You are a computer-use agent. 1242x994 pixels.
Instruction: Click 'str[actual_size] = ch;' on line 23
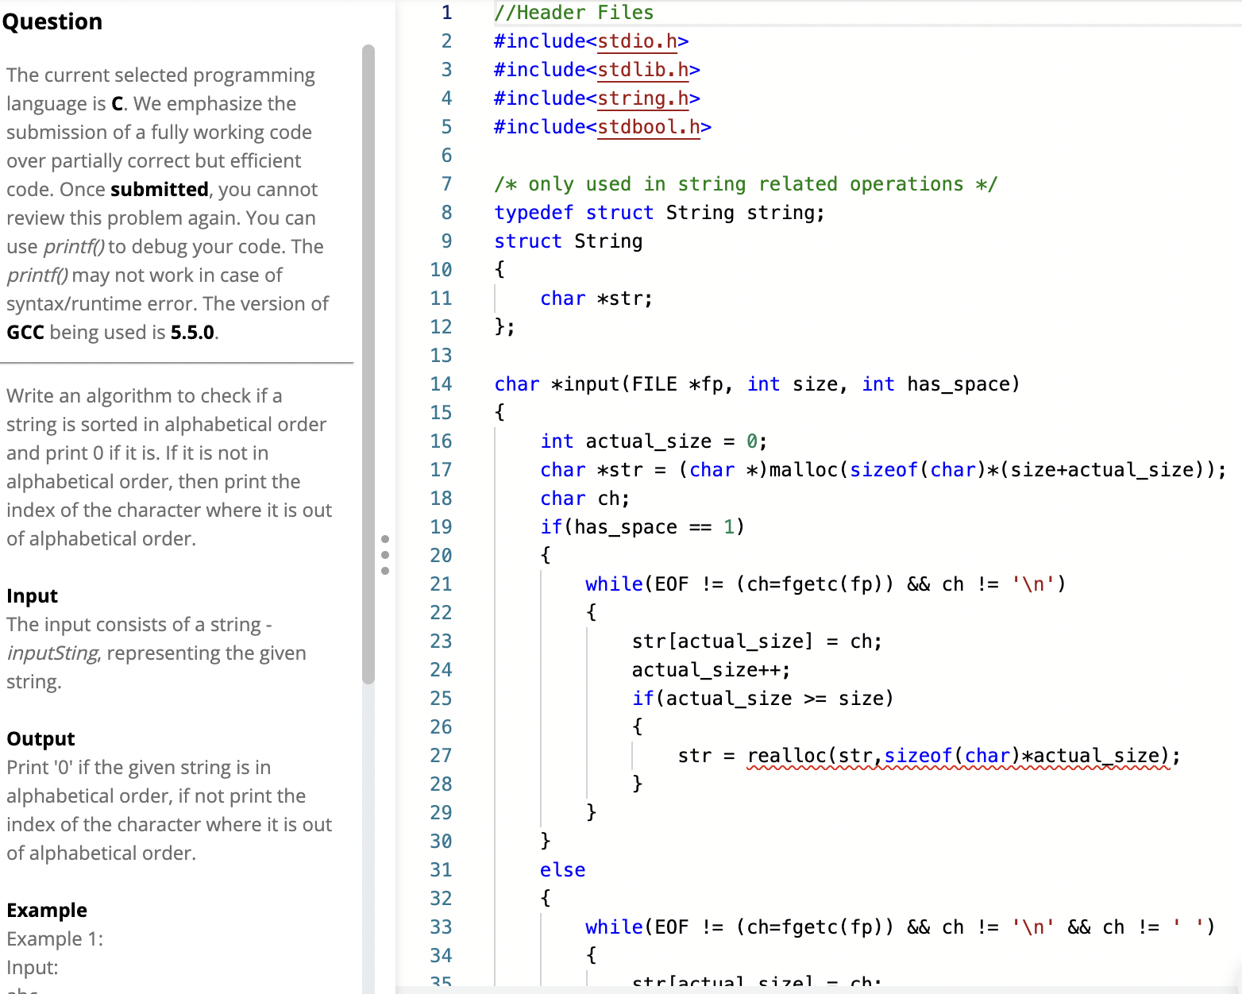coord(757,641)
